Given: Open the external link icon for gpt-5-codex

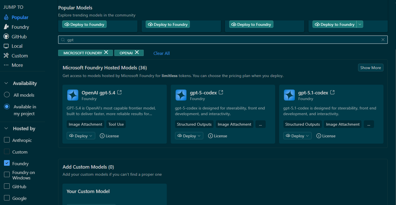Looking at the screenshot, I should click(x=221, y=92).
